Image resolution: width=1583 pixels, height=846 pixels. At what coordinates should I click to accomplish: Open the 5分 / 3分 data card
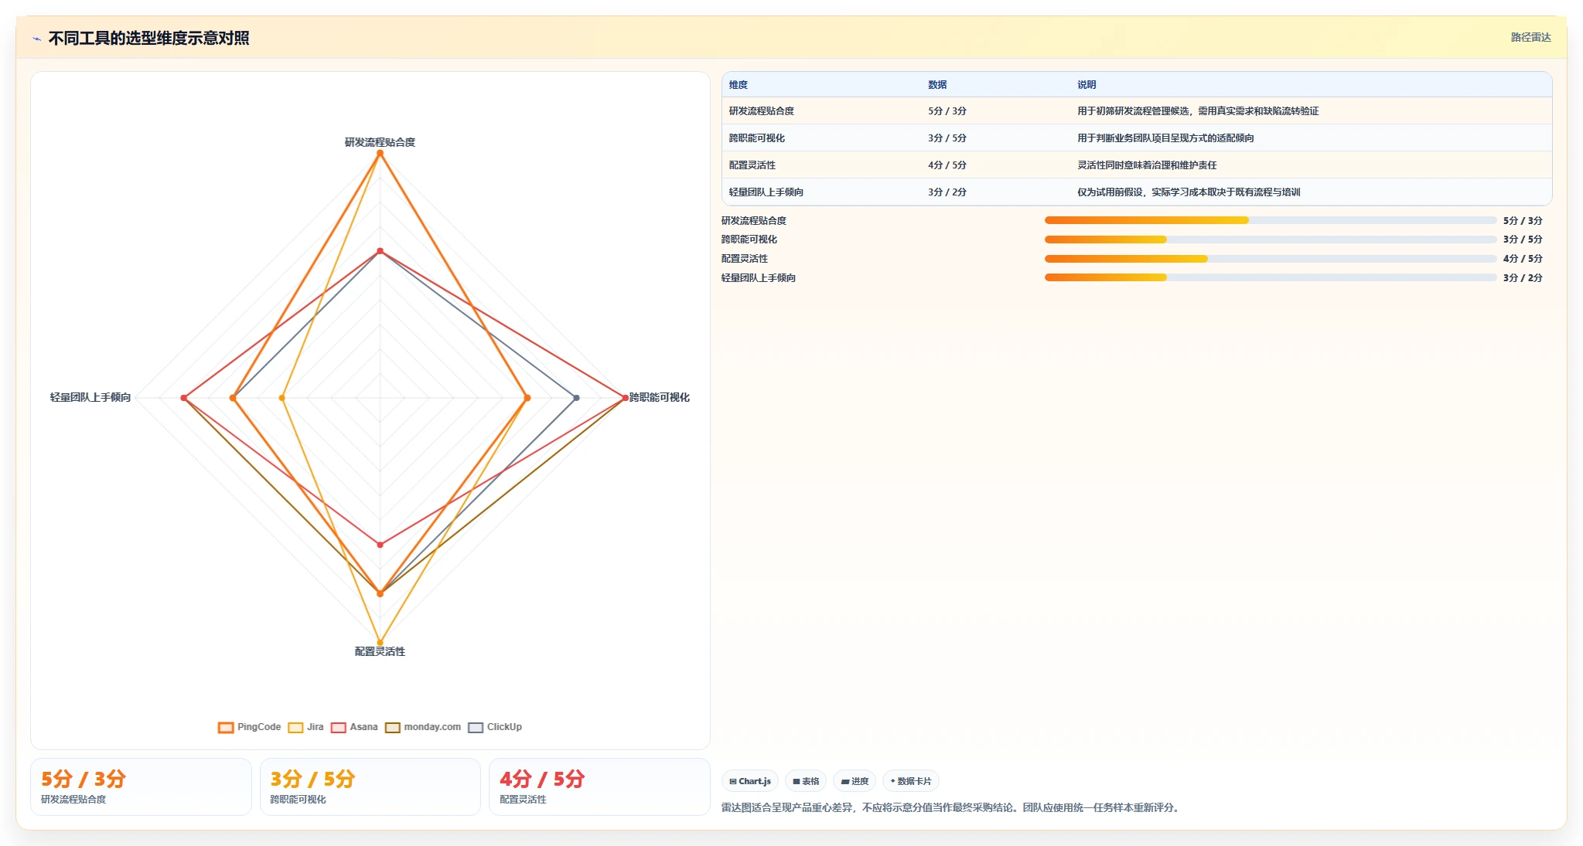point(141,787)
